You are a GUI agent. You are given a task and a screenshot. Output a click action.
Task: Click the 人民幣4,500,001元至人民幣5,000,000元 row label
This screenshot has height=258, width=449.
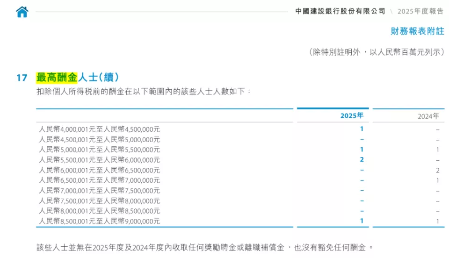pos(99,139)
